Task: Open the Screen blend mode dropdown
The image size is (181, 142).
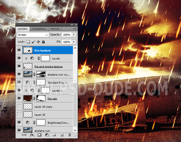Action: click(x=33, y=35)
